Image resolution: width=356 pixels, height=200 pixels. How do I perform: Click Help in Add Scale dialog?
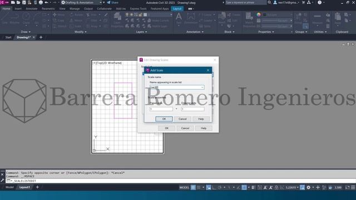tap(201, 119)
